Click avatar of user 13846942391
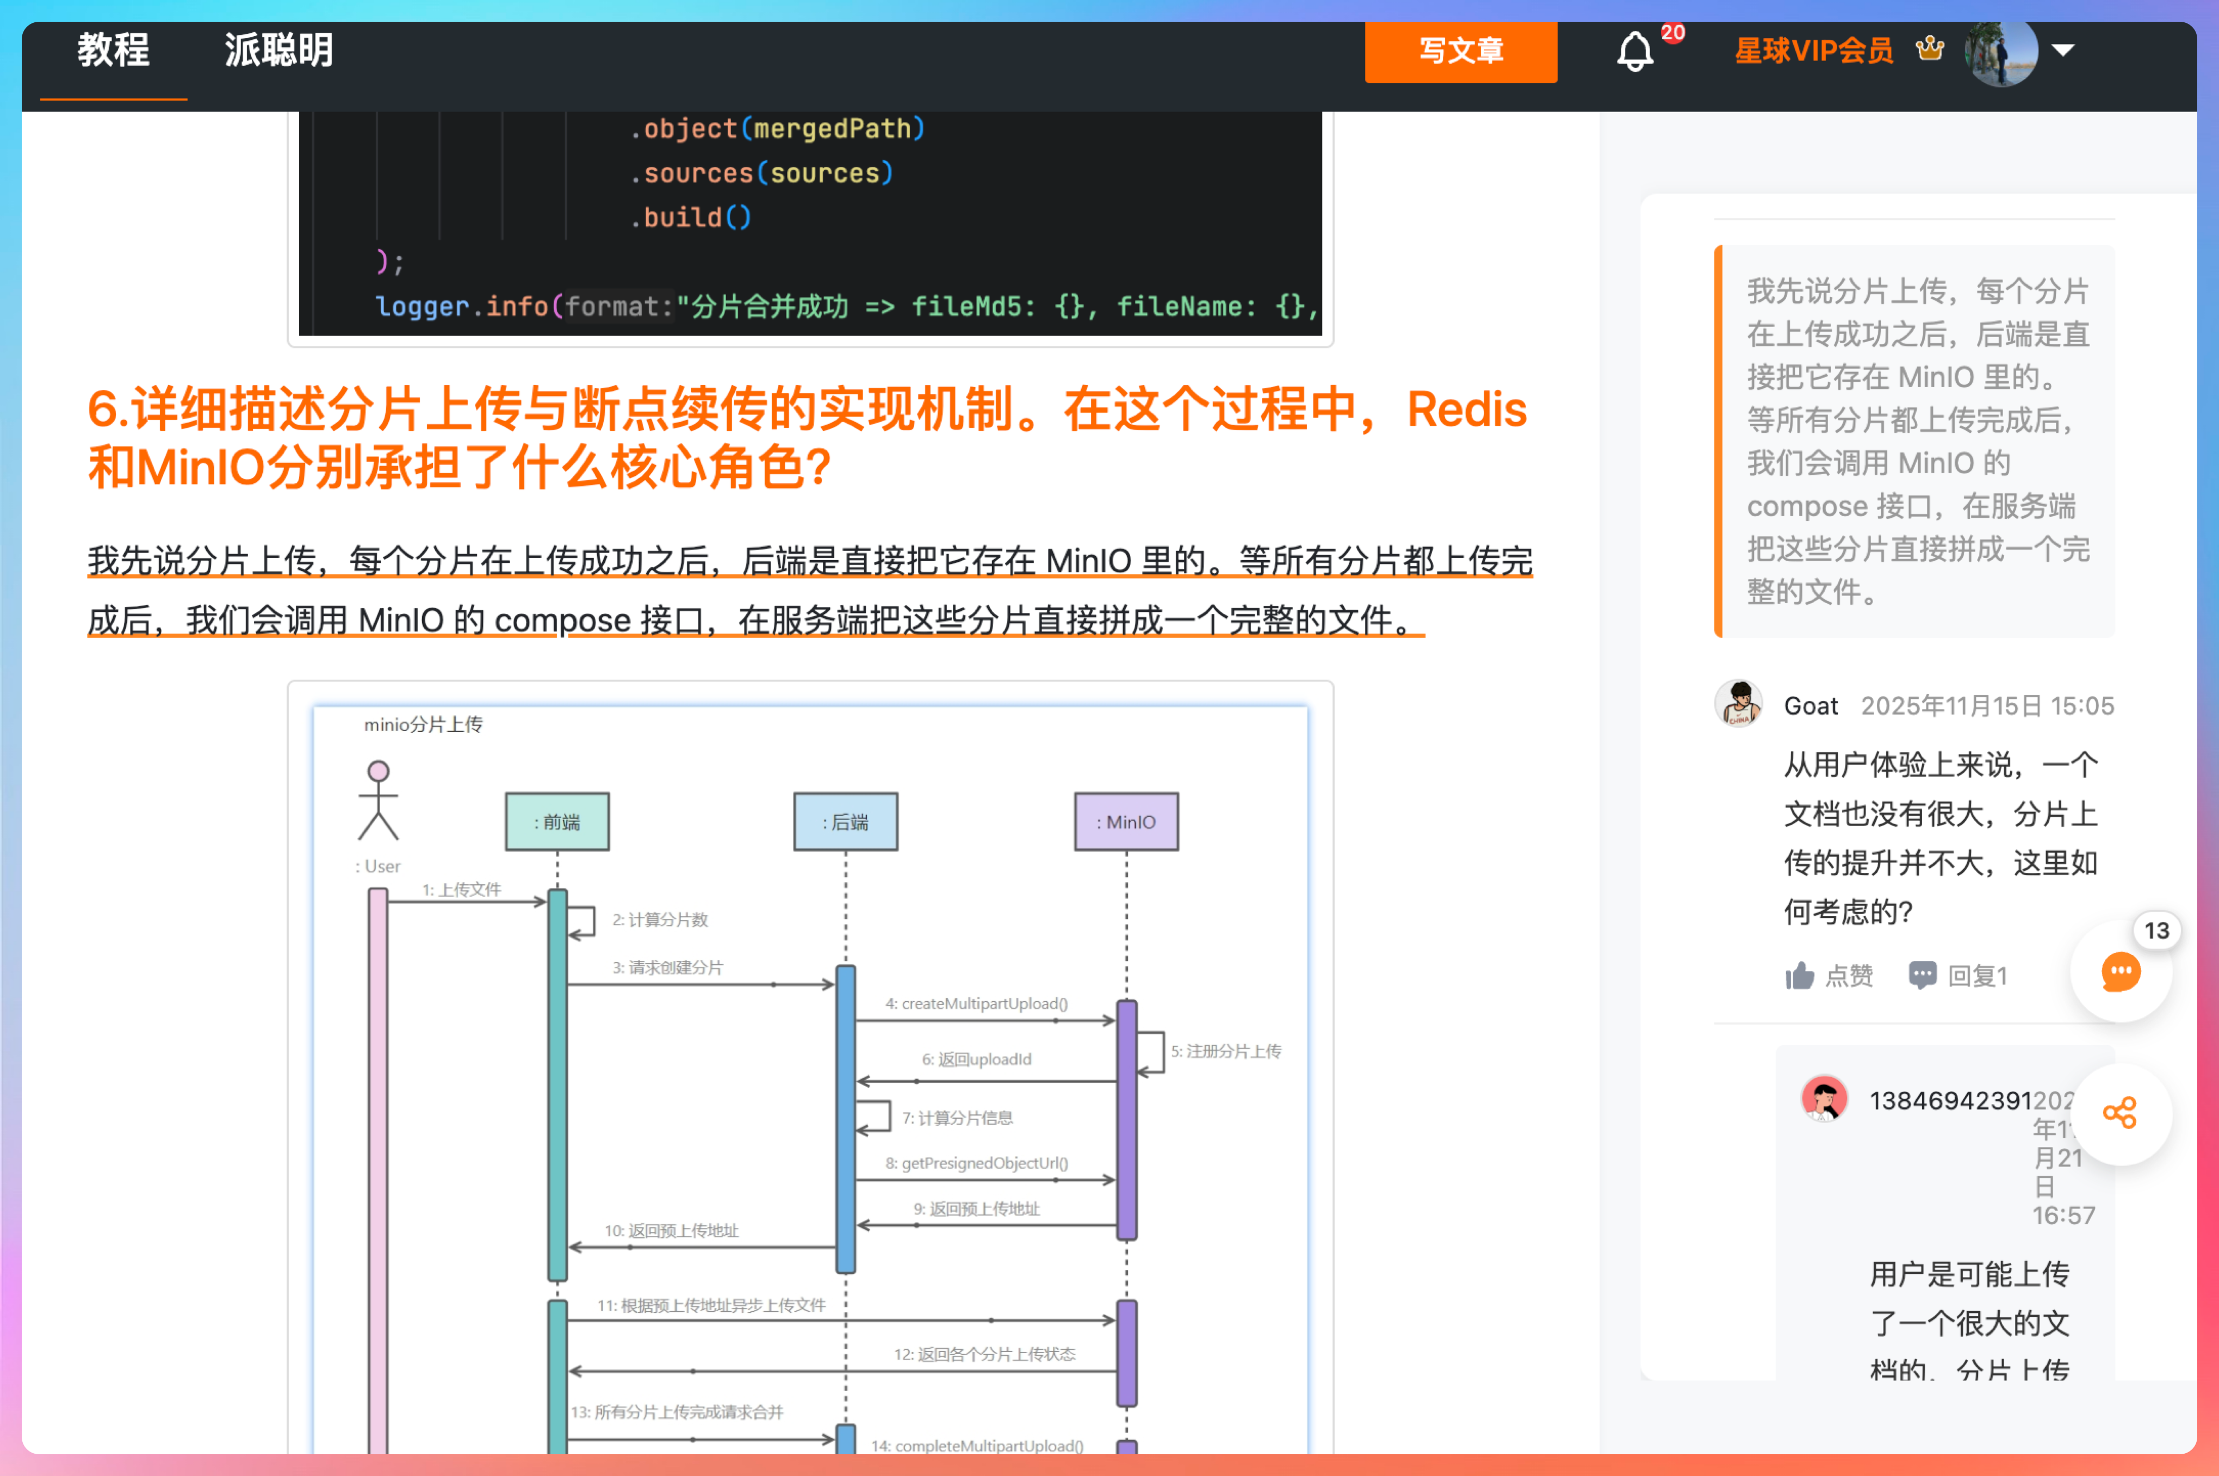 click(1824, 1099)
